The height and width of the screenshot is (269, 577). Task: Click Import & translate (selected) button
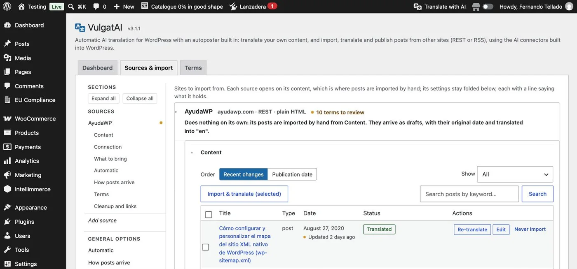point(244,194)
